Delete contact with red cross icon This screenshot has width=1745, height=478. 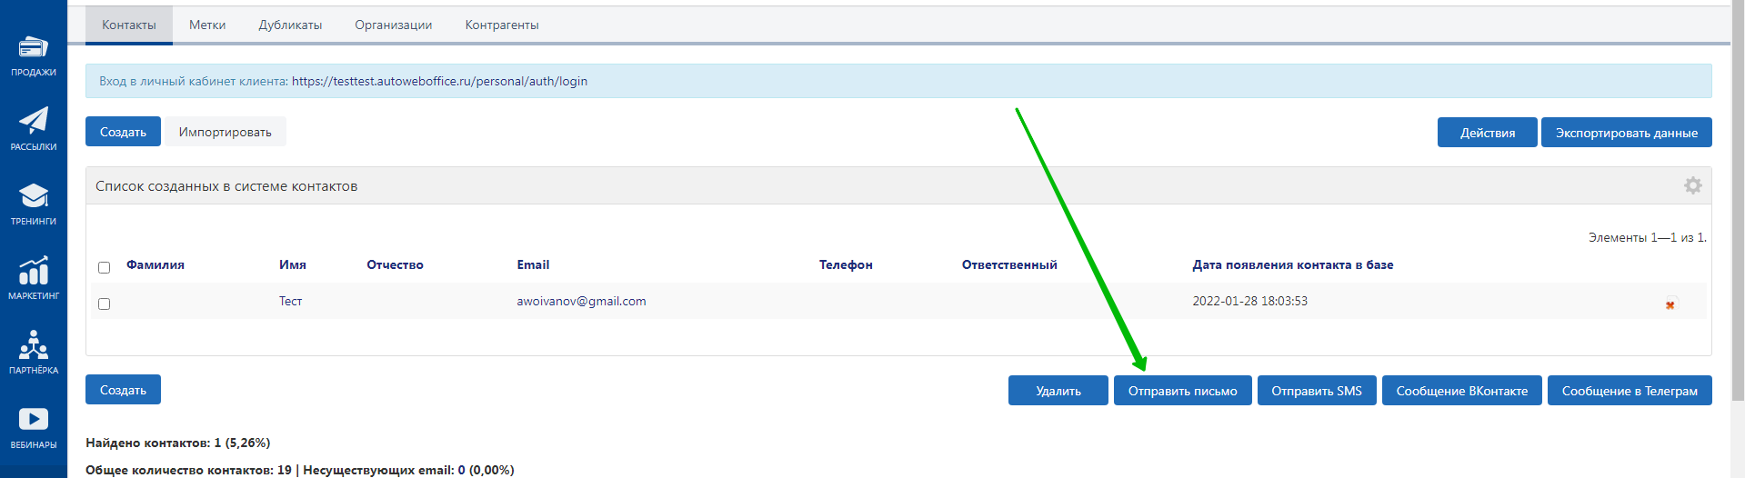(1670, 305)
